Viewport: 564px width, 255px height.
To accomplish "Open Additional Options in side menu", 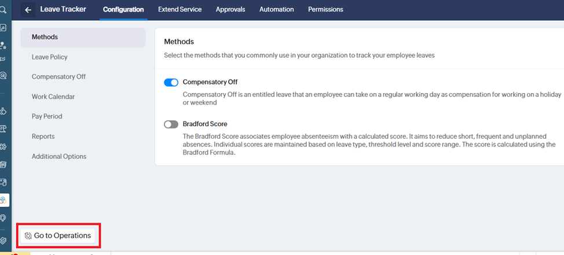I will click(x=59, y=157).
